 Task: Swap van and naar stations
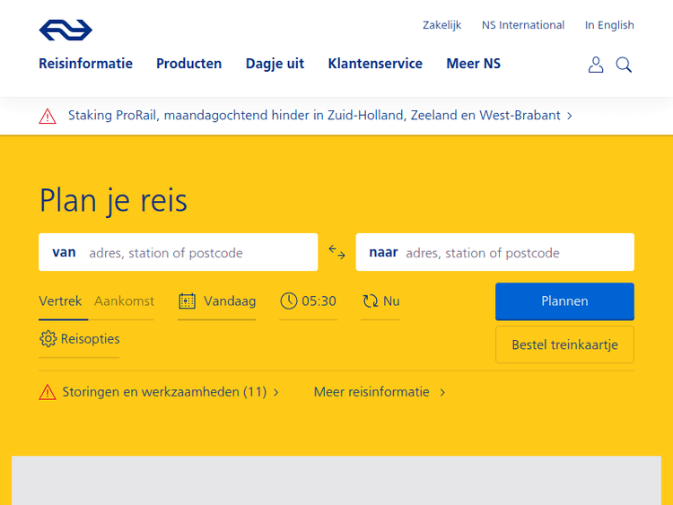coord(336,252)
